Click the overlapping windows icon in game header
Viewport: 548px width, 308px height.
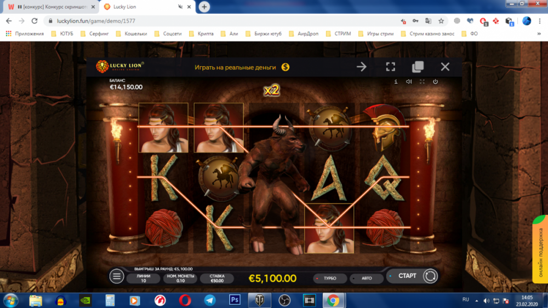[418, 67]
